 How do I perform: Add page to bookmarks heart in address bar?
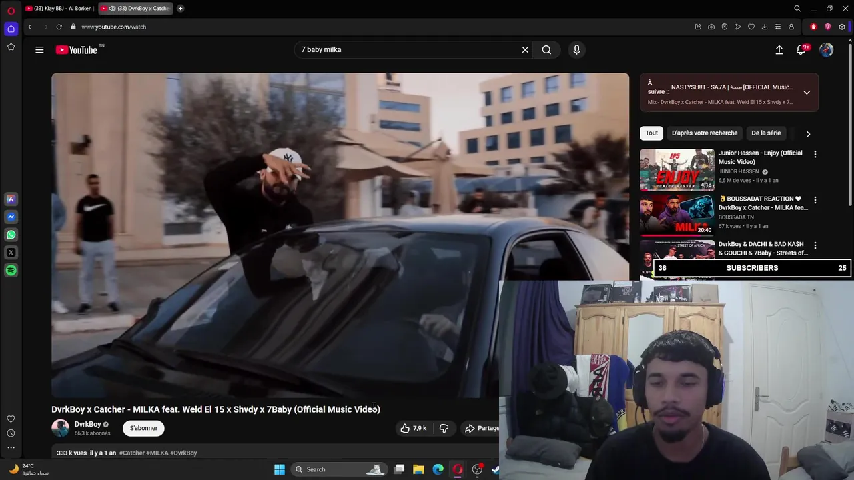pyautogui.click(x=751, y=27)
